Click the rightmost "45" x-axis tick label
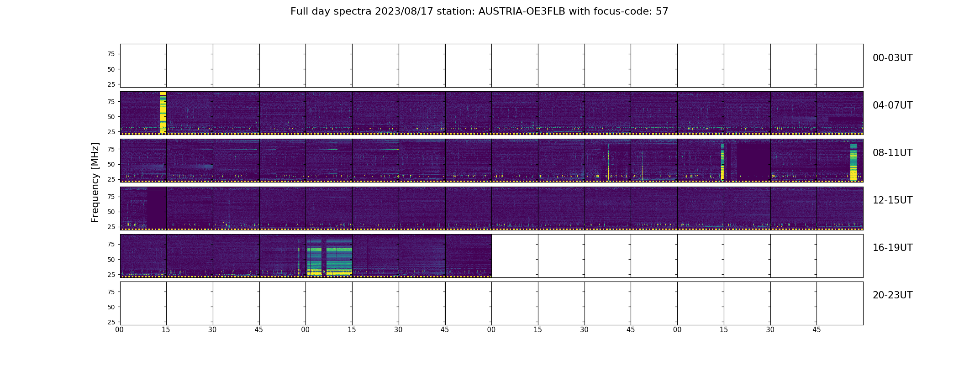The width and height of the screenshot is (959, 365). [x=817, y=330]
